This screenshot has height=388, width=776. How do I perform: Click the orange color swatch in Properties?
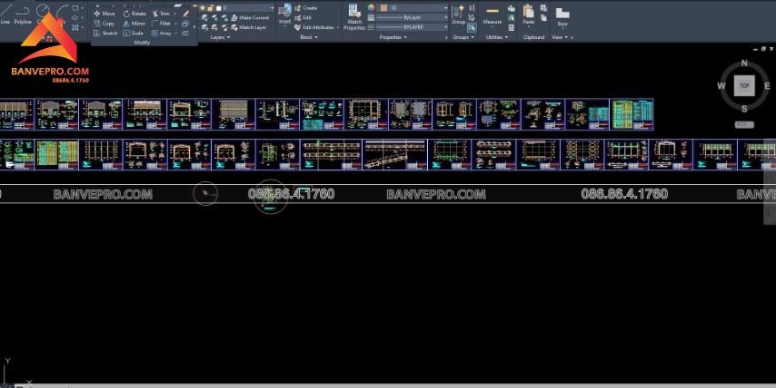pos(383,8)
